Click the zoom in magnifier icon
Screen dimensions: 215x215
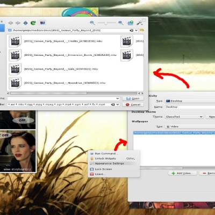121,23
